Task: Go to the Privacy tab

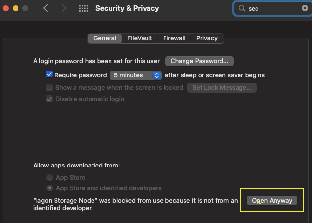Action: click(x=207, y=38)
